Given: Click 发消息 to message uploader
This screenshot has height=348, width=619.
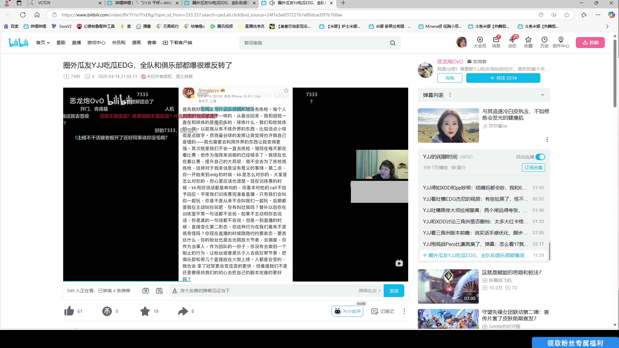Looking at the screenshot, I should tap(477, 62).
